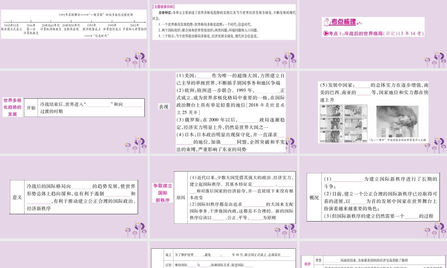Image resolution: width=447 pixels, height=268 pixels.
Task: Click the 1995年 世贸组织成立 timeline entry
Action: click(112, 27)
